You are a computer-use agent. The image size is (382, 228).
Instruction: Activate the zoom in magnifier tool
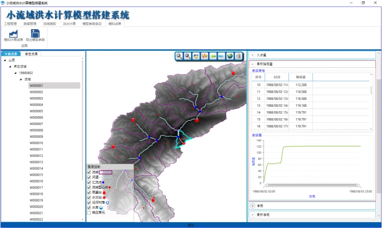point(179,56)
